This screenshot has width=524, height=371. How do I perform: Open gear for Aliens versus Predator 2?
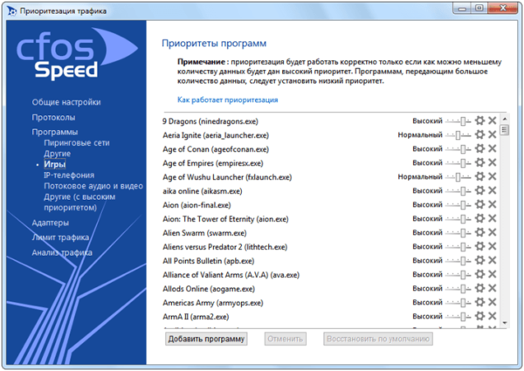tap(479, 246)
